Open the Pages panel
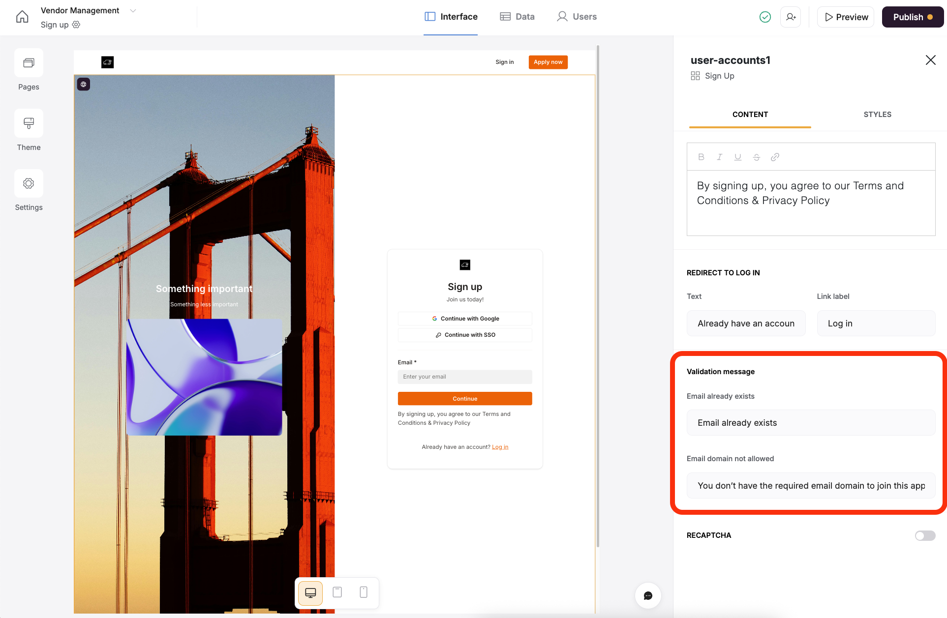947x618 pixels. pyautogui.click(x=29, y=63)
